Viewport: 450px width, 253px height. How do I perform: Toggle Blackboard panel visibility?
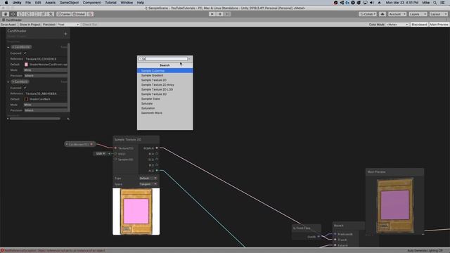click(419, 25)
